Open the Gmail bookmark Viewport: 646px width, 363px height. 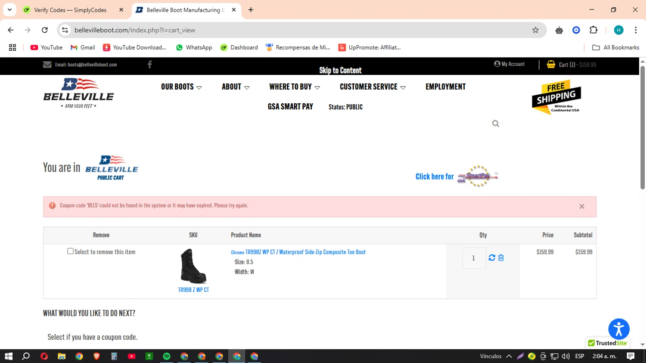(83, 47)
